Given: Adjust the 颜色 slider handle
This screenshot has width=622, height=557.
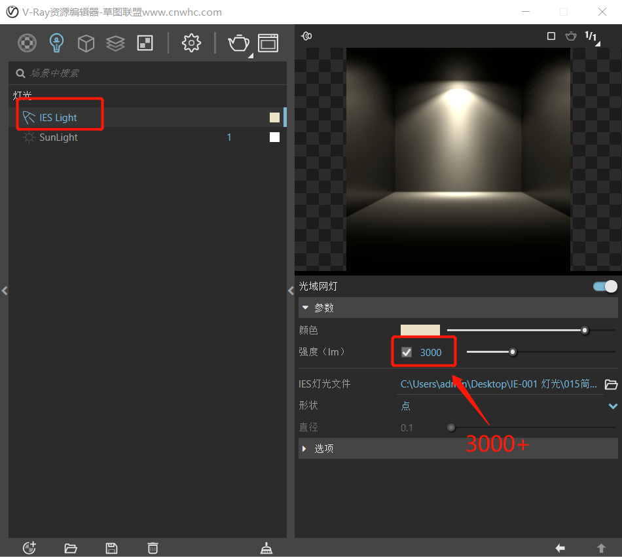Looking at the screenshot, I should 584,331.
